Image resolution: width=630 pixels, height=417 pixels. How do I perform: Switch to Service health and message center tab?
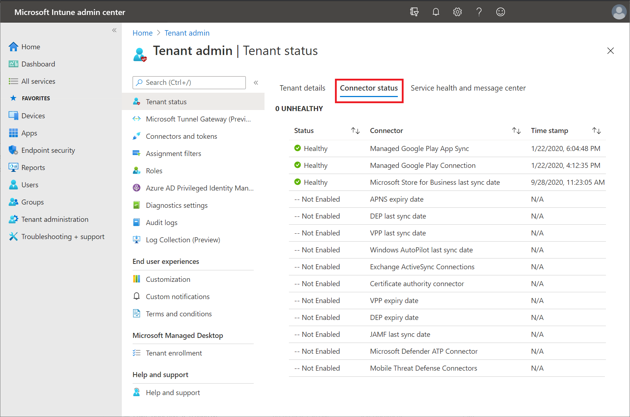tap(468, 88)
